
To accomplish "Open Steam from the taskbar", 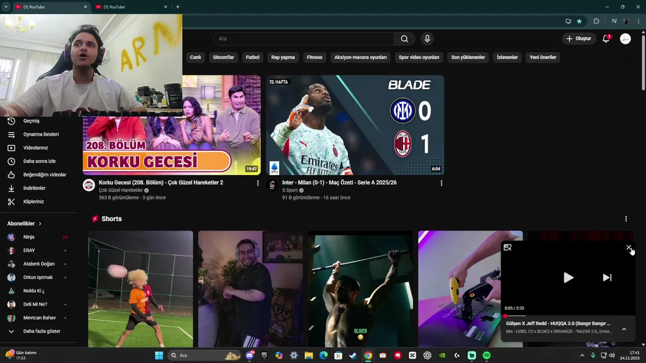I will pyautogui.click(x=353, y=355).
